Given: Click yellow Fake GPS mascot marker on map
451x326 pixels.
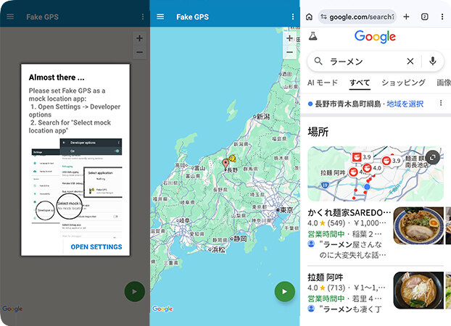Looking at the screenshot, I should tap(232, 159).
